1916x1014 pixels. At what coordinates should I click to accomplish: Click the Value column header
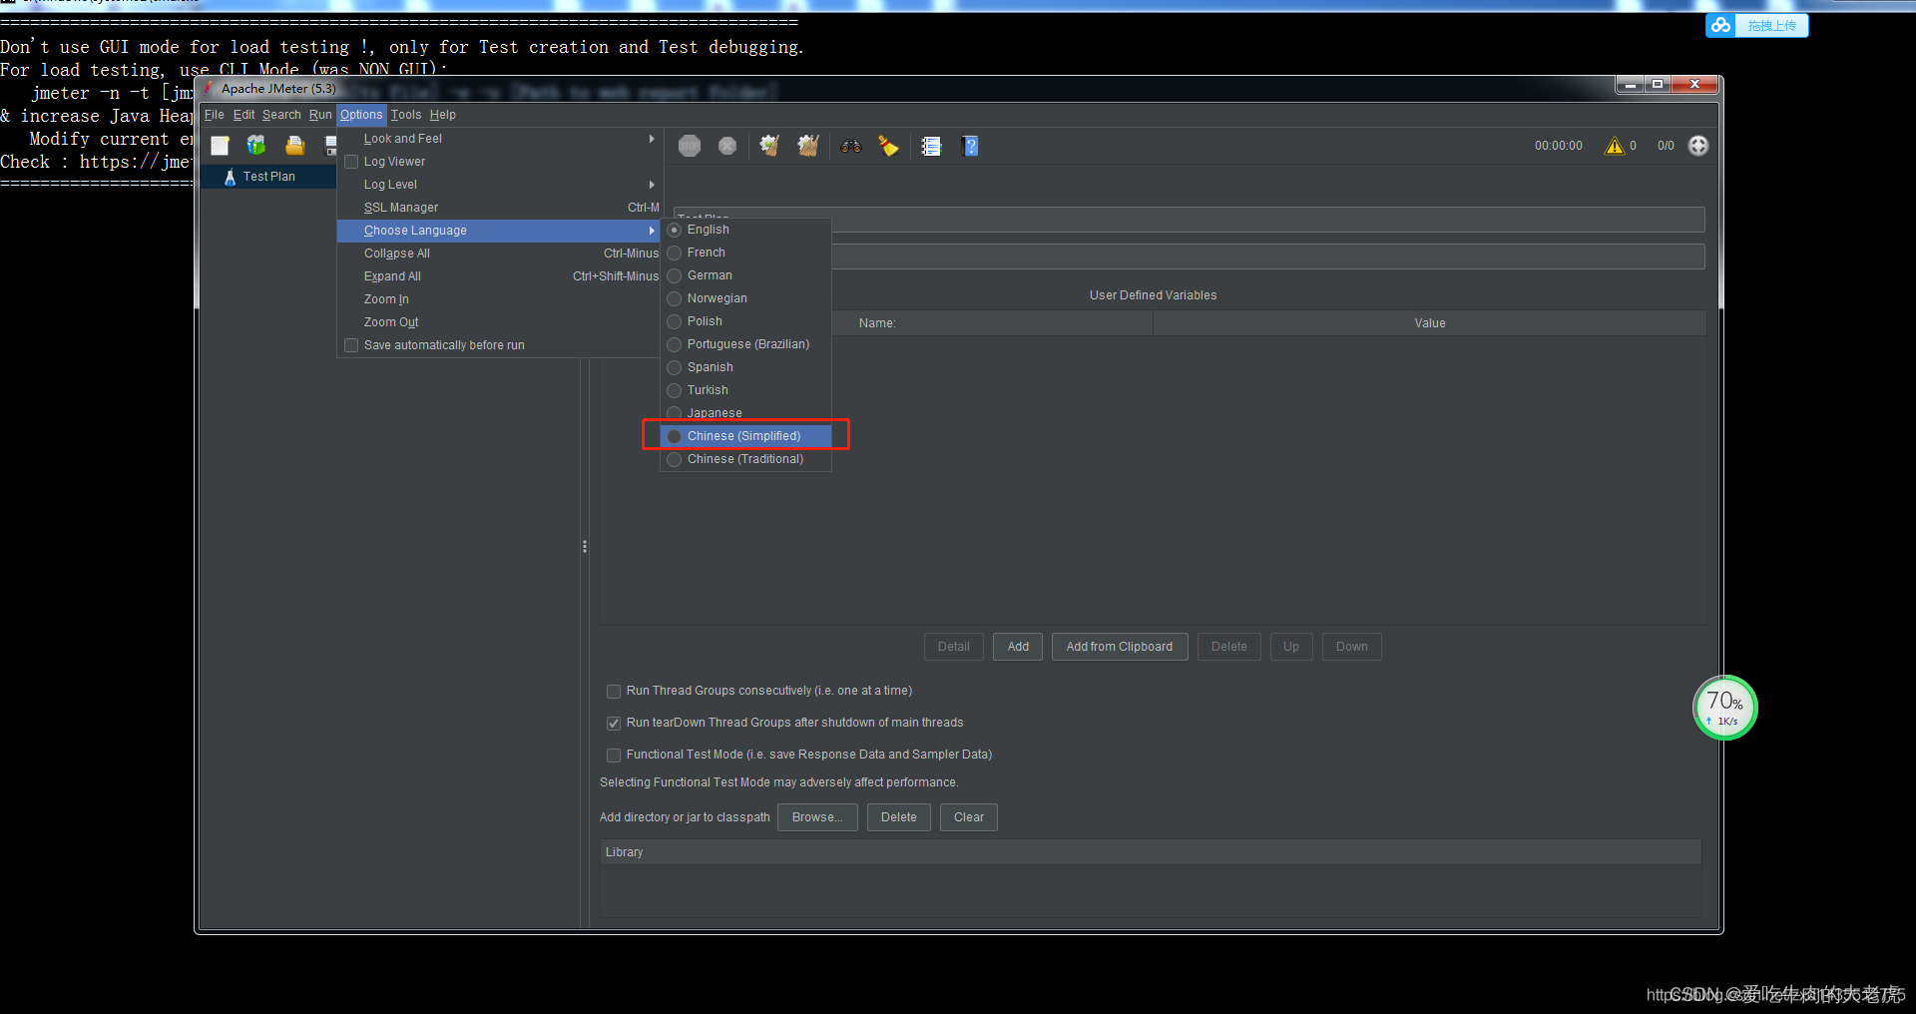(1429, 323)
